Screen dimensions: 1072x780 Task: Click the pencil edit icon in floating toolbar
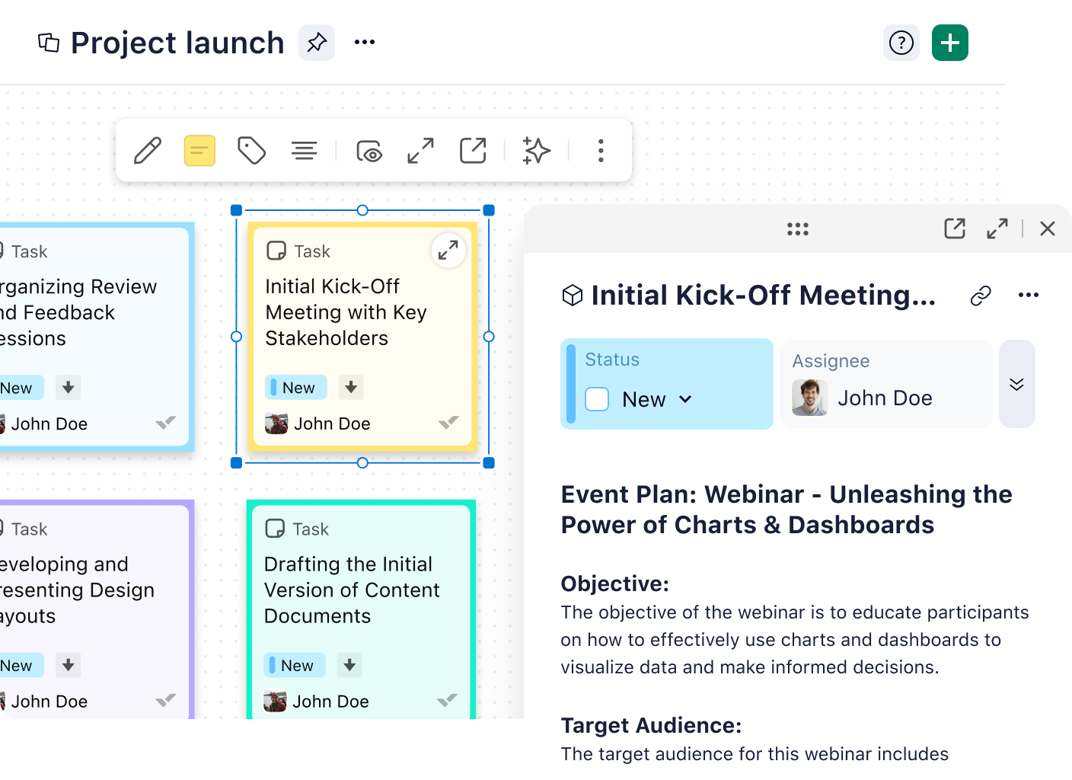(x=148, y=151)
